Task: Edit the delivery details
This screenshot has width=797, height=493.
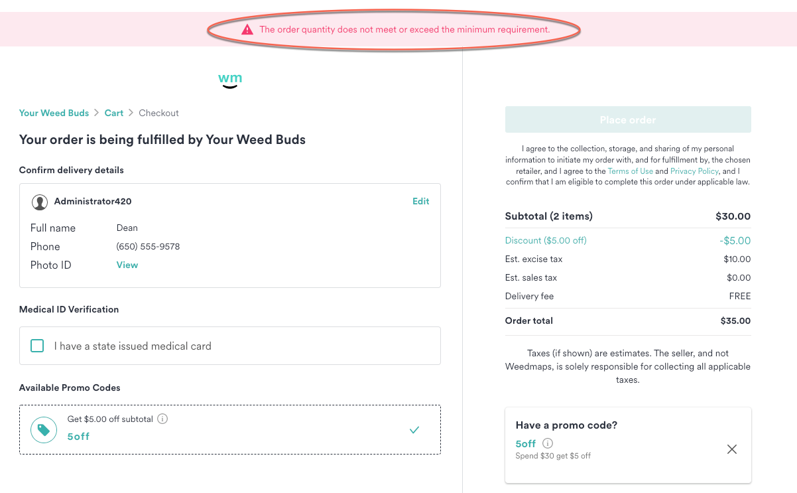Action: coord(420,201)
